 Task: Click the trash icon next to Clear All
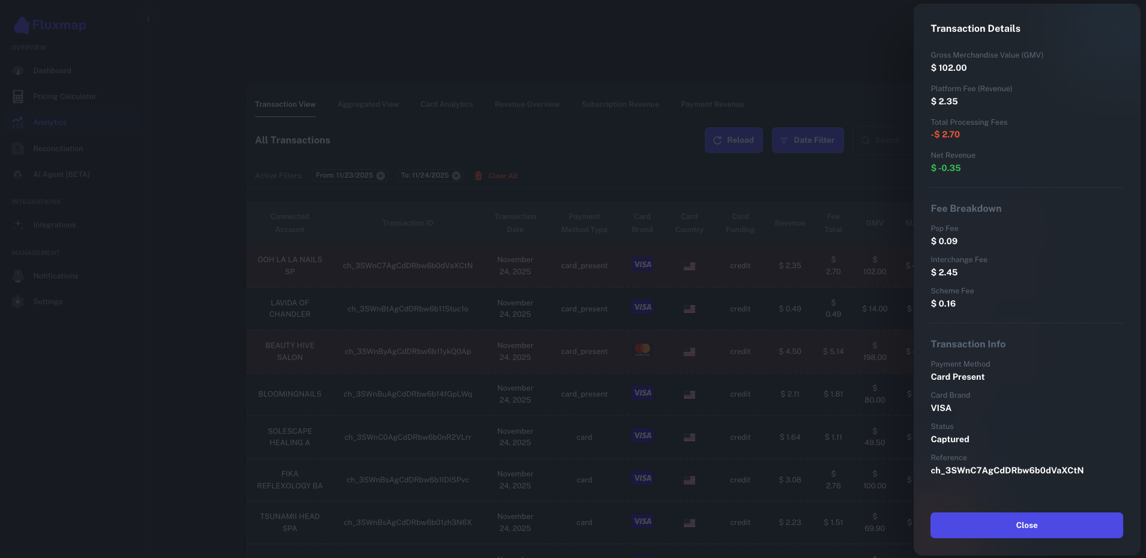pos(478,175)
